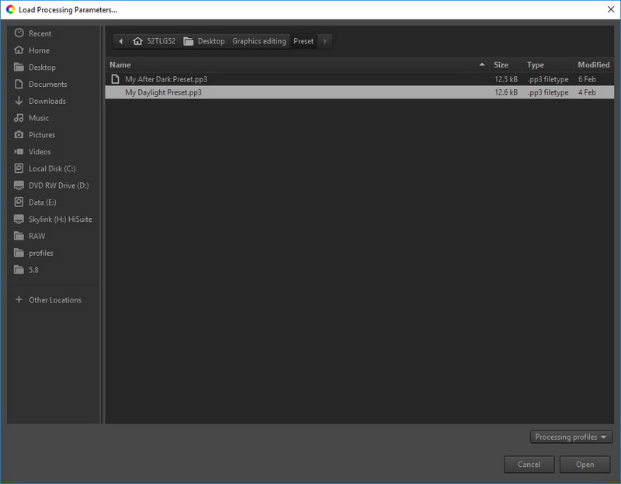Select My After Dark Preset.pp3 file

[x=165, y=79]
